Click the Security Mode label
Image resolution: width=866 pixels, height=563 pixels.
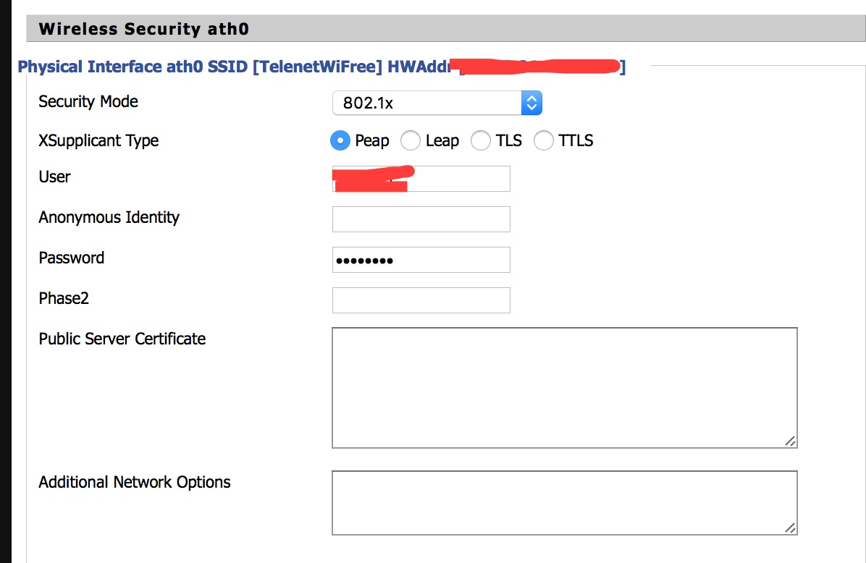pyautogui.click(x=88, y=101)
